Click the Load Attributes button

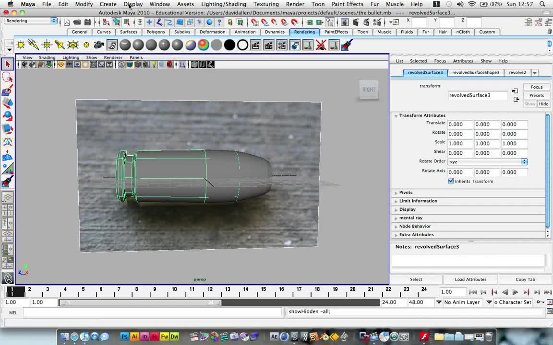(x=470, y=279)
